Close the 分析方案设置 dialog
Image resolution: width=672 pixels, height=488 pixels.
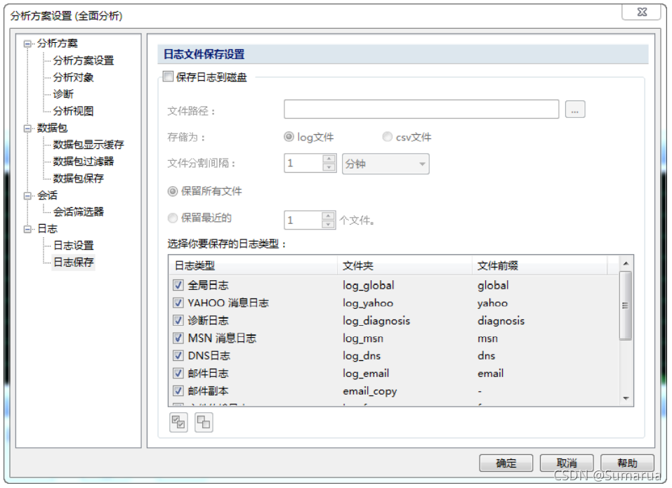point(642,12)
